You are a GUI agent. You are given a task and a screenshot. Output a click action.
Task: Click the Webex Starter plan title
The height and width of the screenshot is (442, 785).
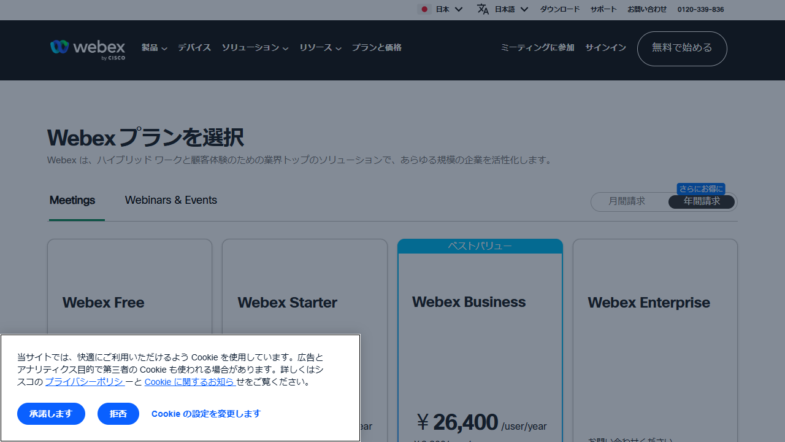(287, 303)
